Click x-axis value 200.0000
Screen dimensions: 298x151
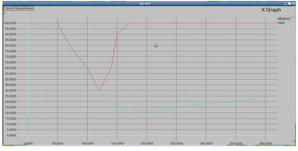[147, 144]
